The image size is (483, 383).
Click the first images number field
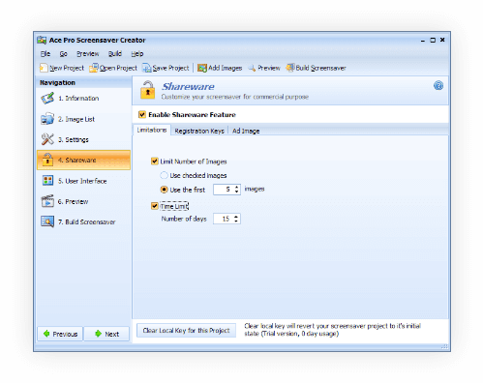[x=224, y=190]
